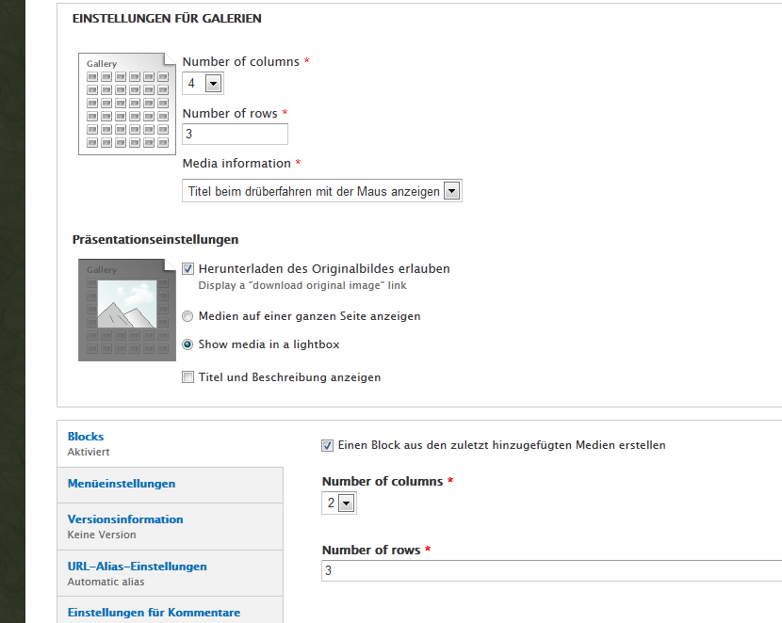Image resolution: width=782 pixels, height=623 pixels.
Task: Open the gallery Number of columns dropdown
Action: click(x=204, y=84)
